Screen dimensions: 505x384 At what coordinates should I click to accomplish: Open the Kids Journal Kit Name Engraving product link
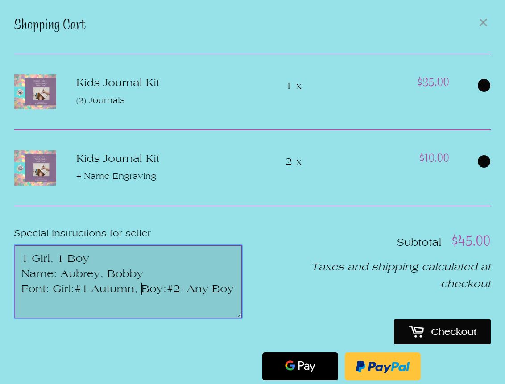tap(118, 159)
